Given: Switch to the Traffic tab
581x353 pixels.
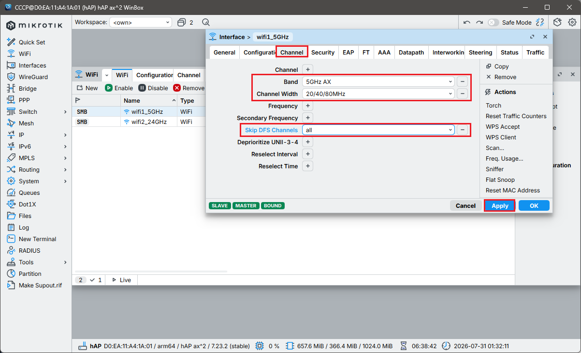Looking at the screenshot, I should pos(536,52).
